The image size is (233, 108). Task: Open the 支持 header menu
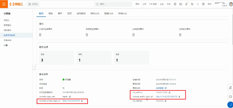click(x=169, y=4)
